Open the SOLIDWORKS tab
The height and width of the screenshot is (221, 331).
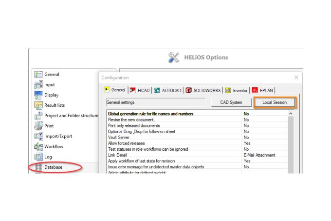pyautogui.click(x=203, y=91)
